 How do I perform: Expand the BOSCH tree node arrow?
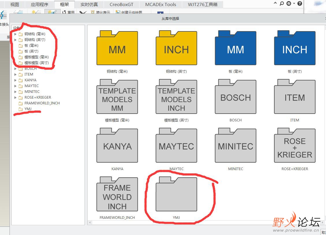pos(15,69)
